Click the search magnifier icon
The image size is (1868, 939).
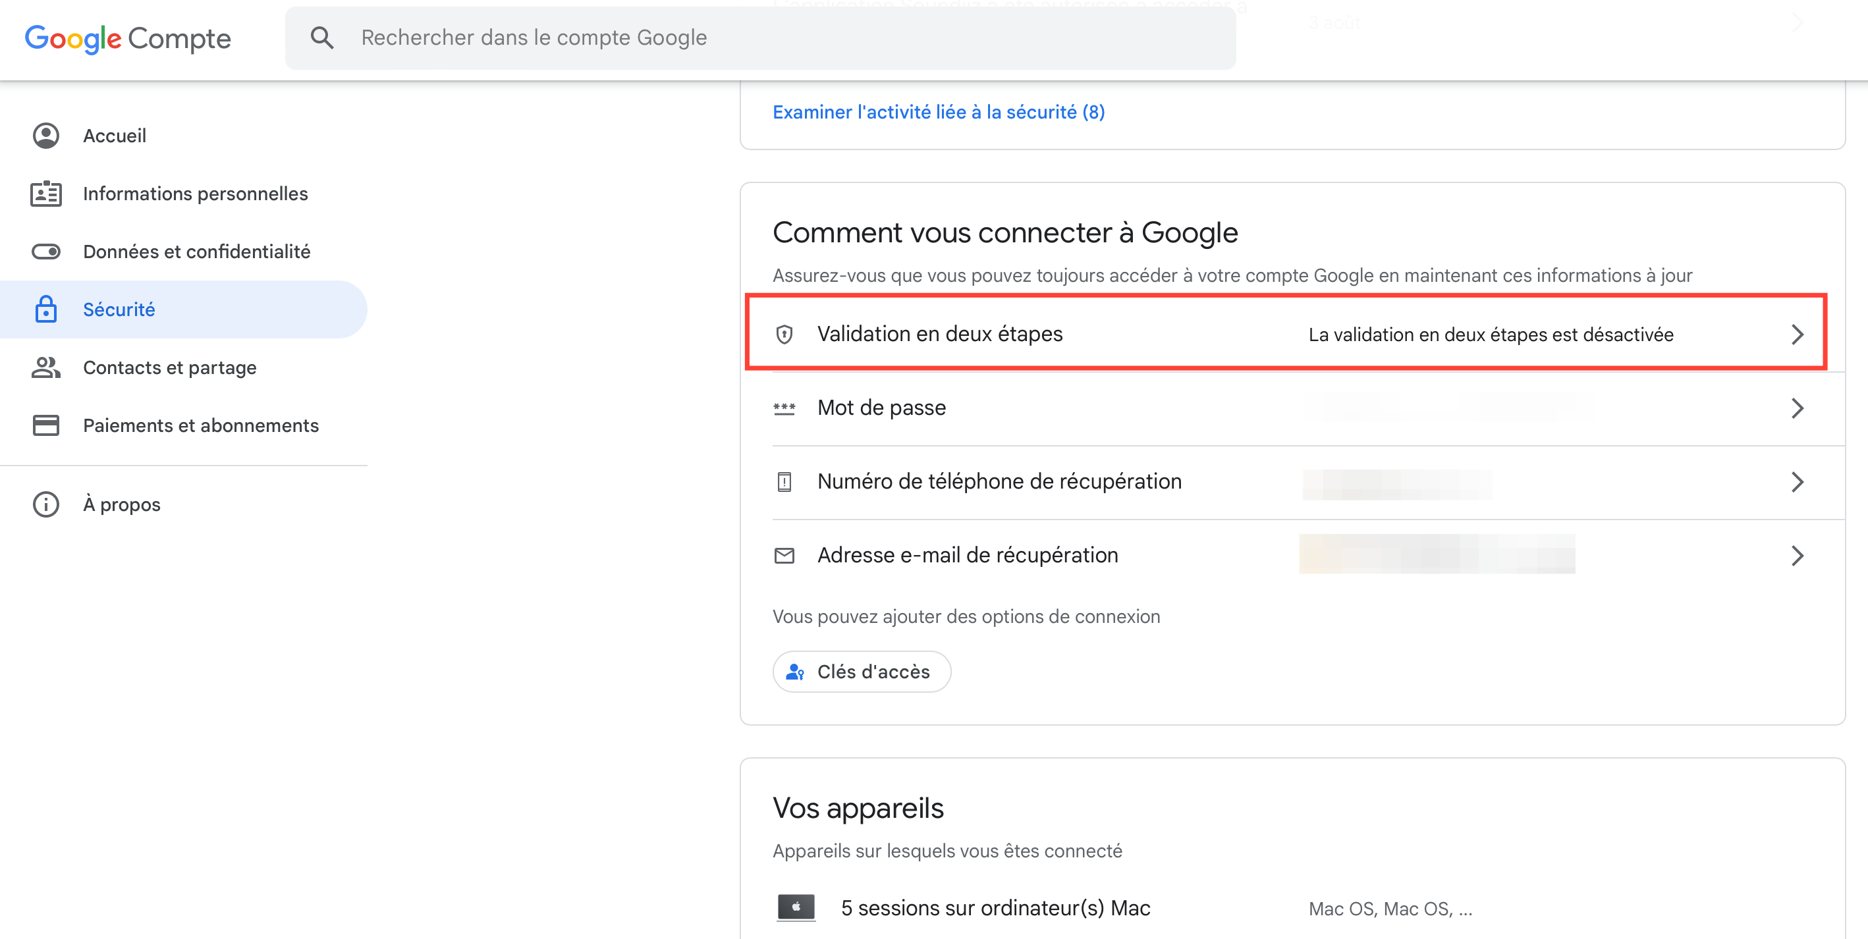pos(322,38)
